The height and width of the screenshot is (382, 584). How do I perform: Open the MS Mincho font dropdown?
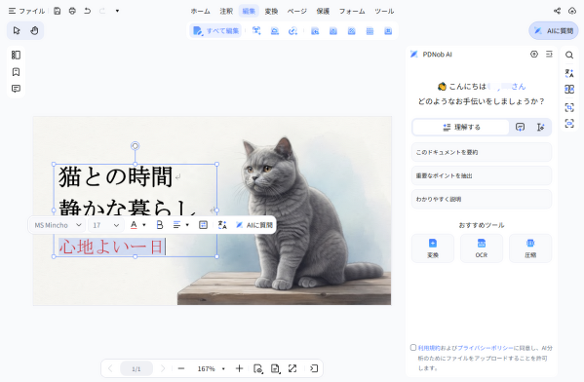58,225
